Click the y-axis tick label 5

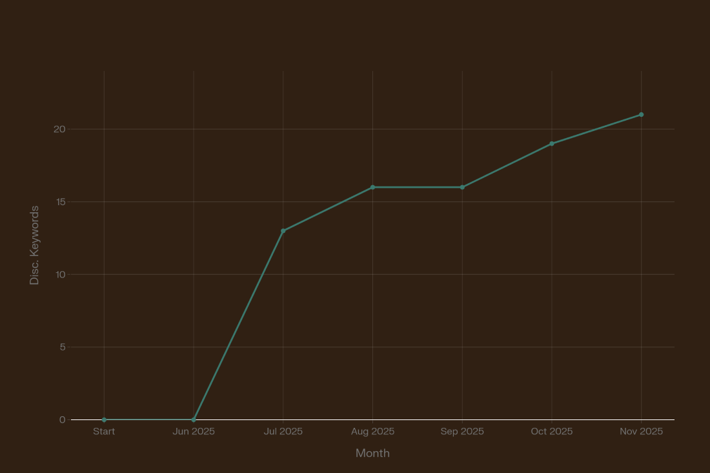pos(63,347)
